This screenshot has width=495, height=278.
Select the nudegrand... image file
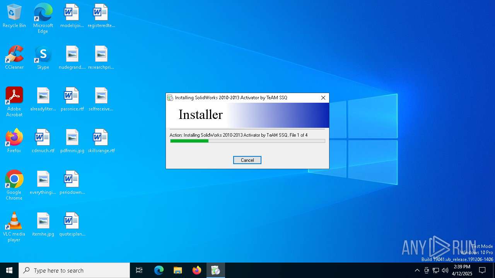72,58
